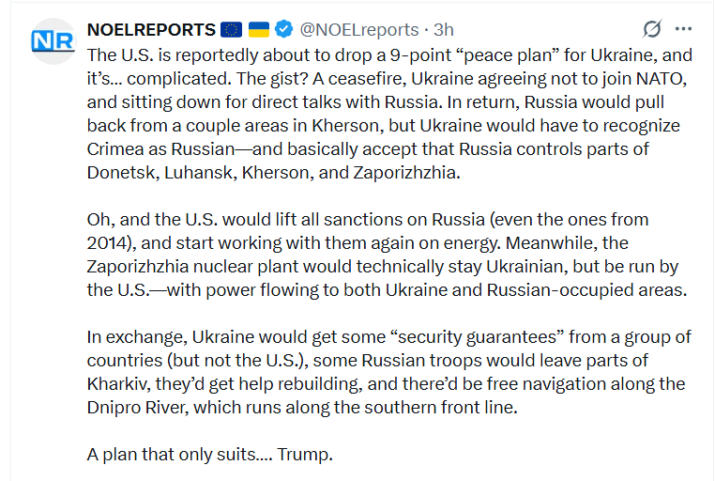This screenshot has height=481, width=715.
Task: Open the NOELREPORTS display name link
Action: [151, 30]
